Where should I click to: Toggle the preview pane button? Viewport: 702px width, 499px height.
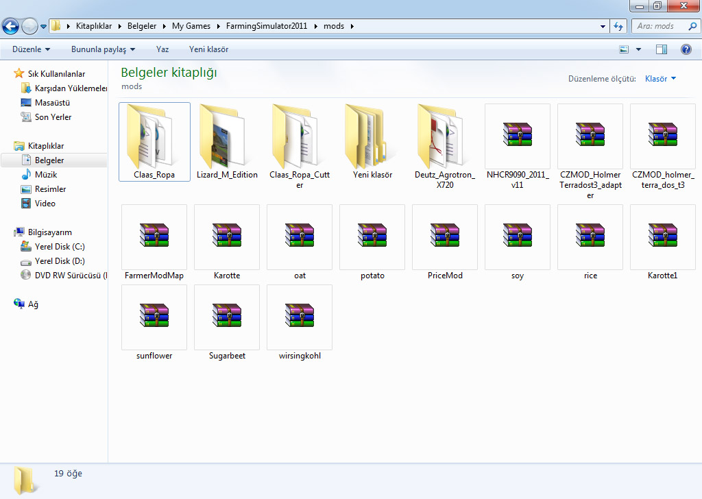click(662, 49)
